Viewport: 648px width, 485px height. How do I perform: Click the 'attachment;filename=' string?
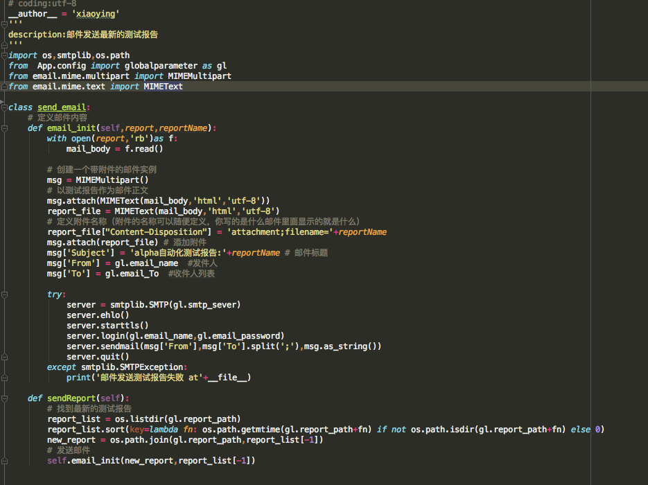tap(280, 232)
